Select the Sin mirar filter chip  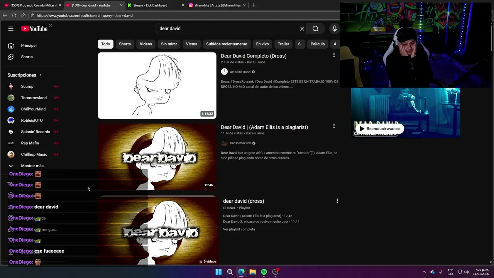169,44
